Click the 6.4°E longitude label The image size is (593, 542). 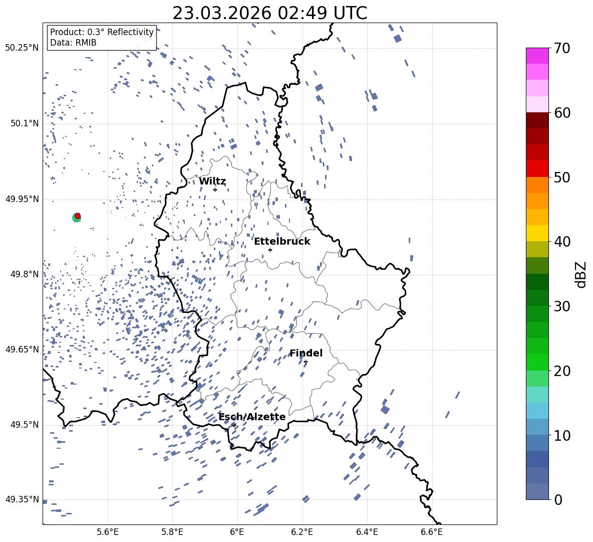[x=367, y=532]
